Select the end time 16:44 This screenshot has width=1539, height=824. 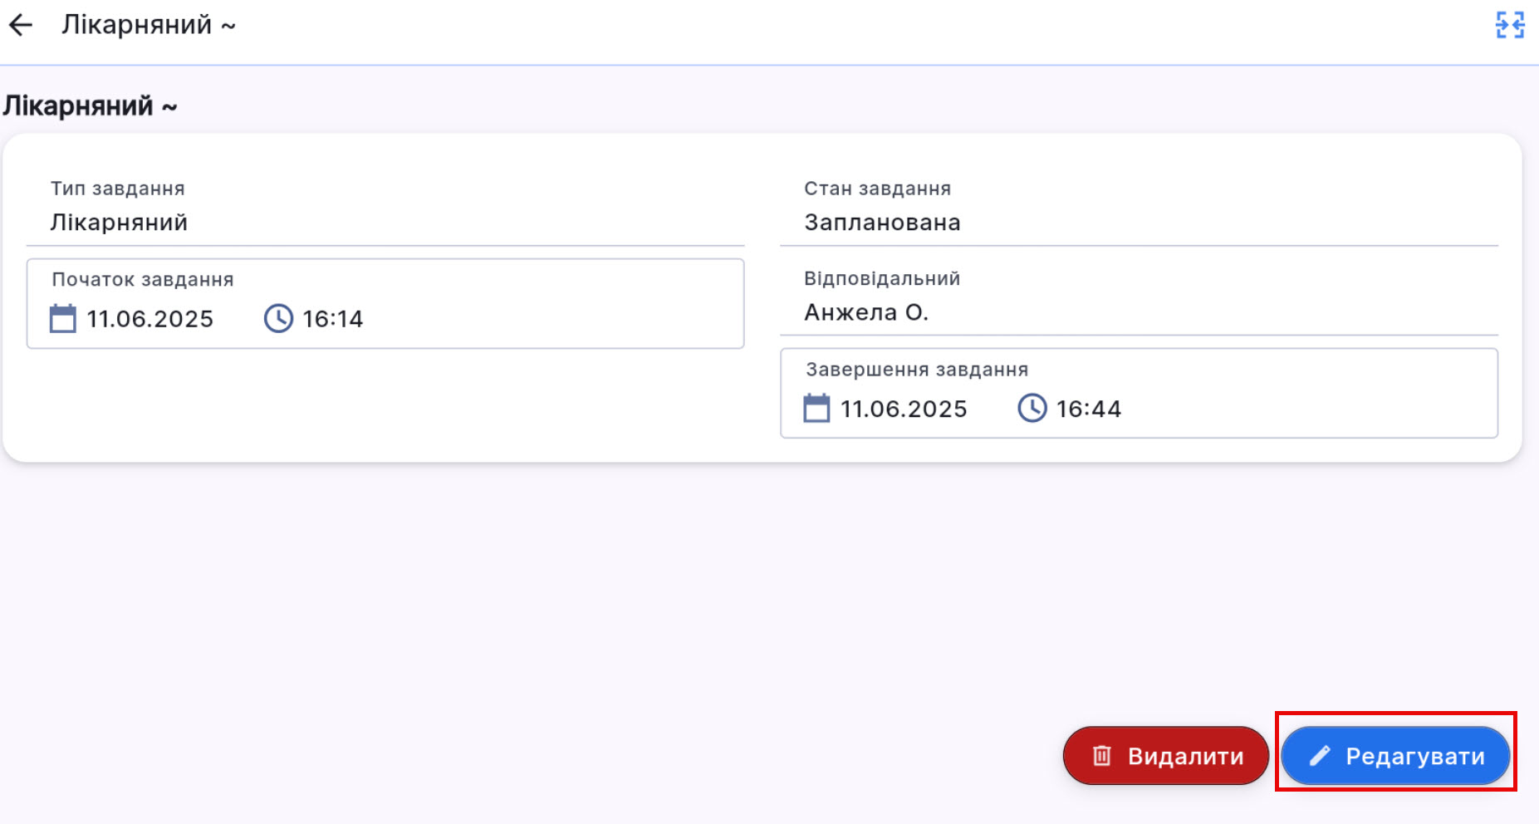pyautogui.click(x=1088, y=409)
